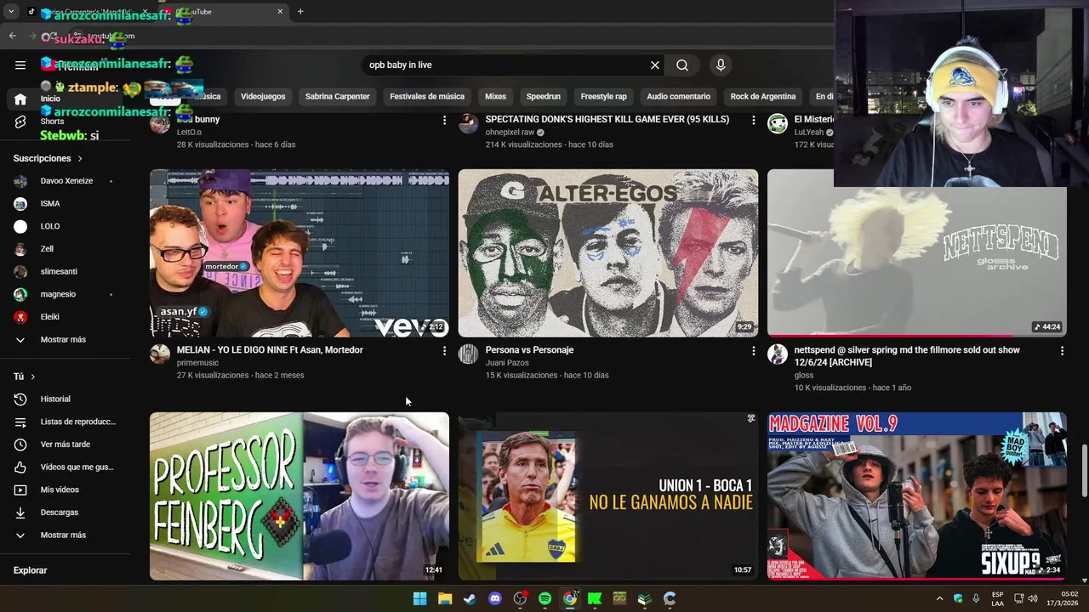The width and height of the screenshot is (1089, 612).
Task: Go back with browser back arrow
Action: tap(12, 36)
